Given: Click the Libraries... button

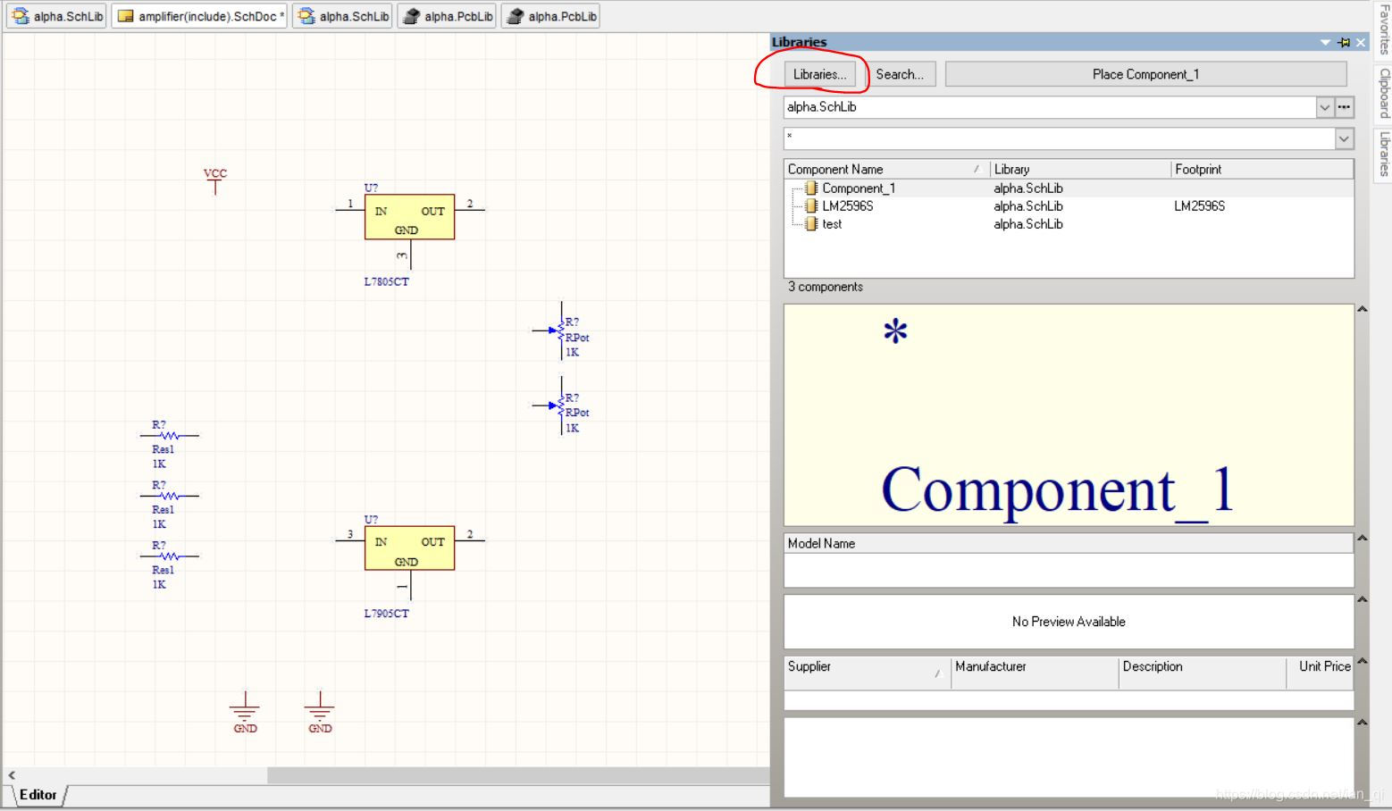Looking at the screenshot, I should 819,74.
